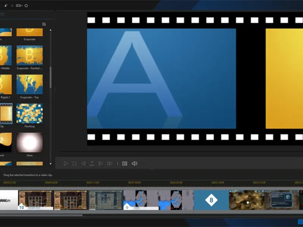Viewport: 303px width, 227px height.
Task: Click the seek-by-timecode icon in player controls
Action: [92, 163]
